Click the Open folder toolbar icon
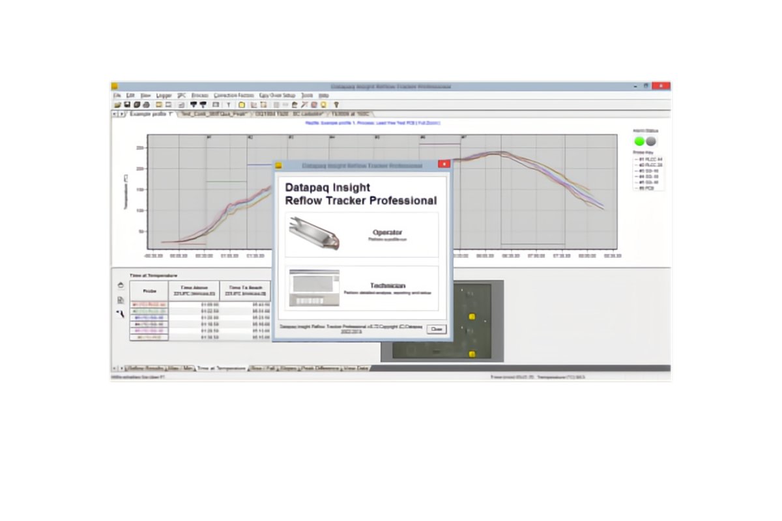The width and height of the screenshot is (782, 521). click(x=117, y=104)
